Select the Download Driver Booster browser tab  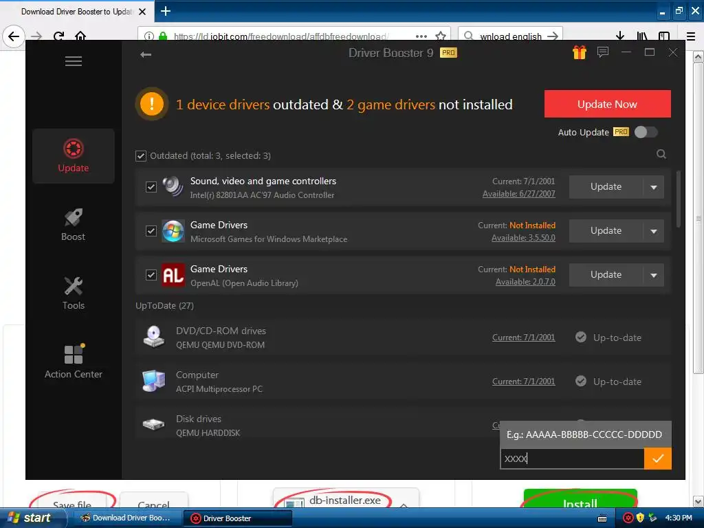coord(77,12)
